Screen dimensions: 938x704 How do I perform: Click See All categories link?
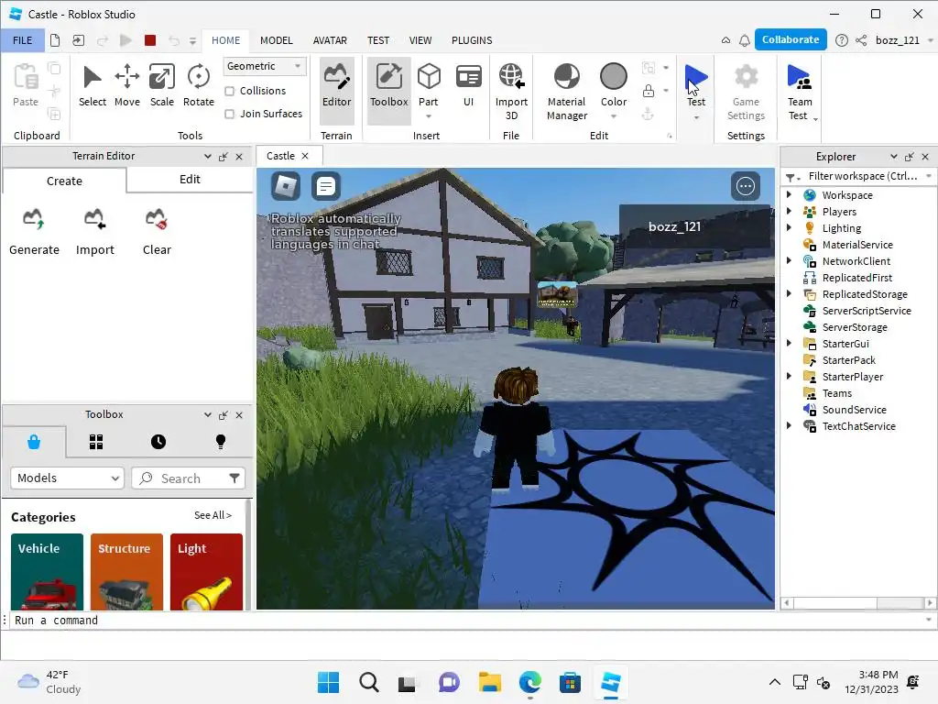213,515
